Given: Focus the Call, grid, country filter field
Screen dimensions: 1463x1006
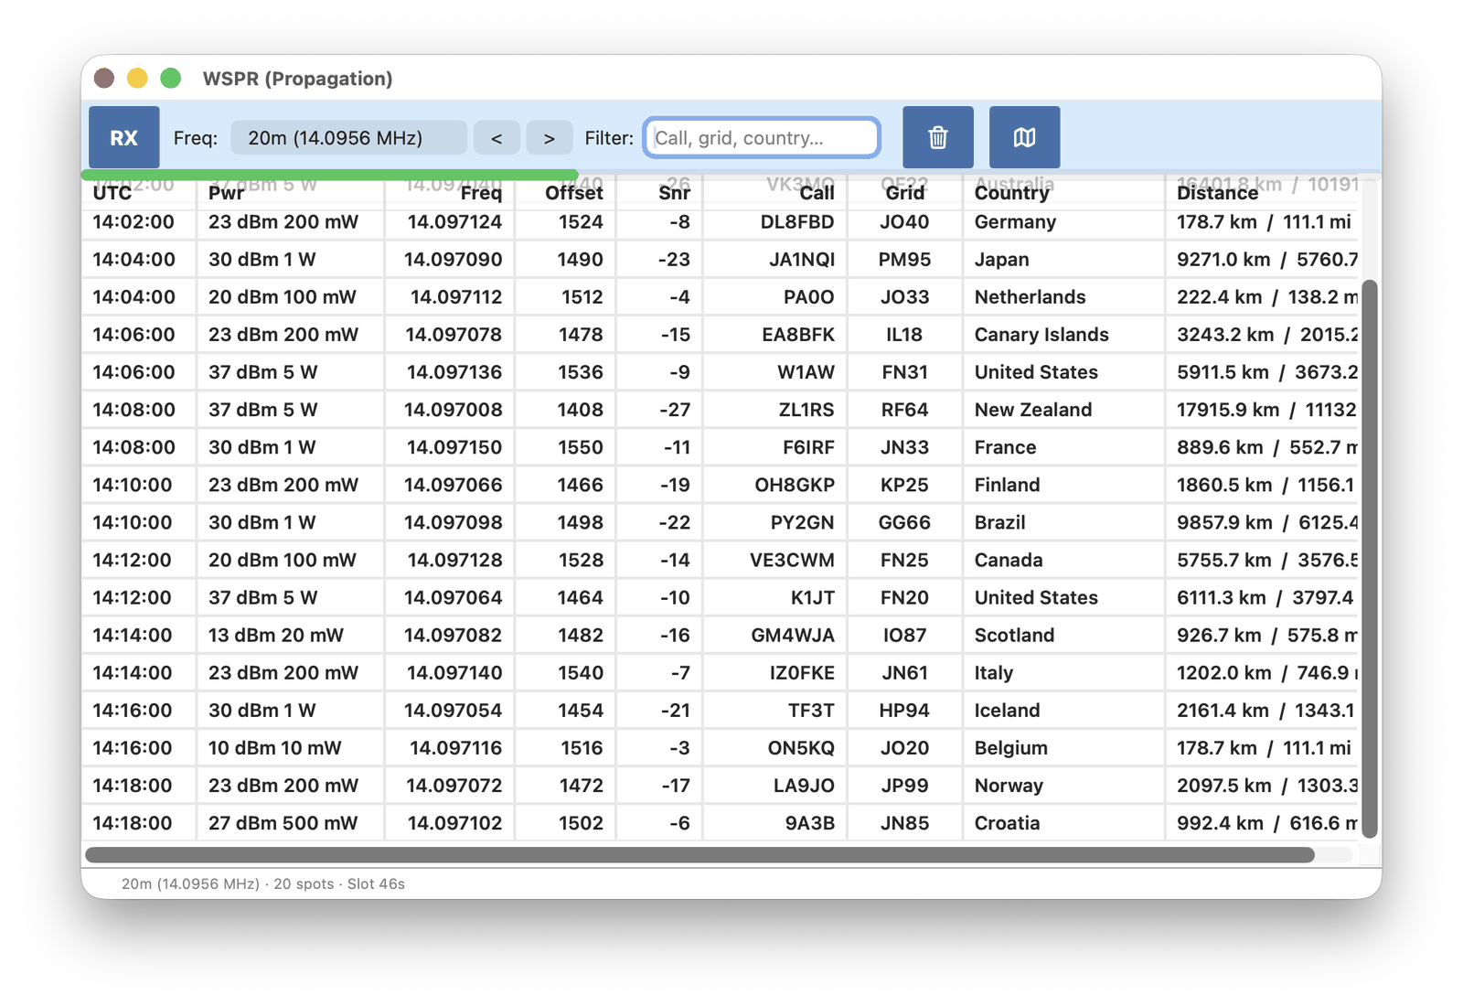Looking at the screenshot, I should [762, 137].
